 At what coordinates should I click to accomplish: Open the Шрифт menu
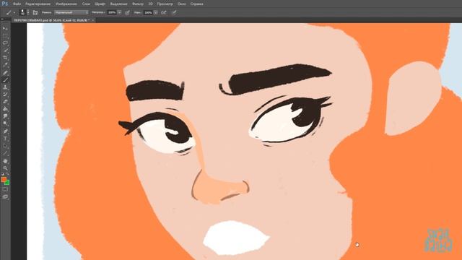pos(100,4)
